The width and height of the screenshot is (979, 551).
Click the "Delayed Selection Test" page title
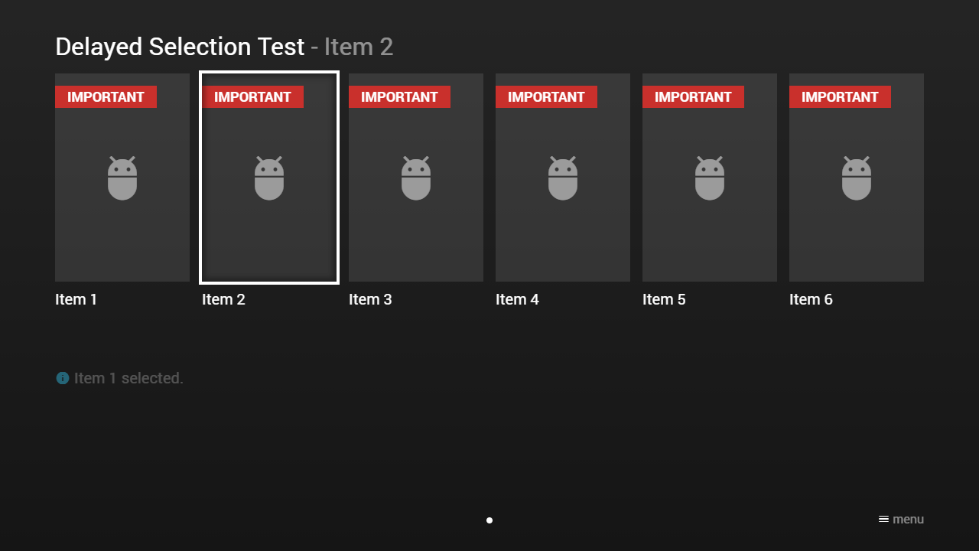(180, 47)
